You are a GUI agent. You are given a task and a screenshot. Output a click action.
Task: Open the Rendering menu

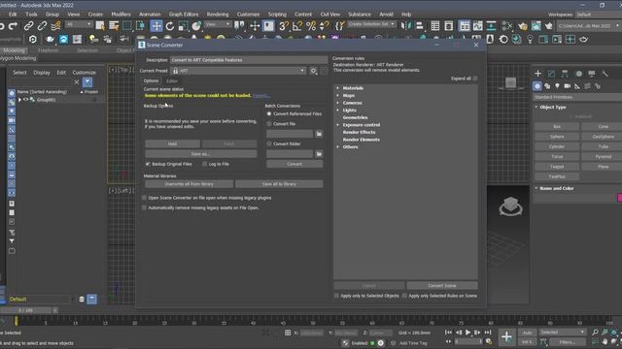(x=218, y=15)
